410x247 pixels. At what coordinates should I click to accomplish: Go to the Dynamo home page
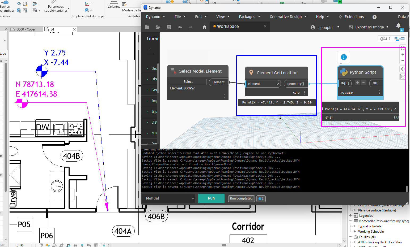(204, 27)
